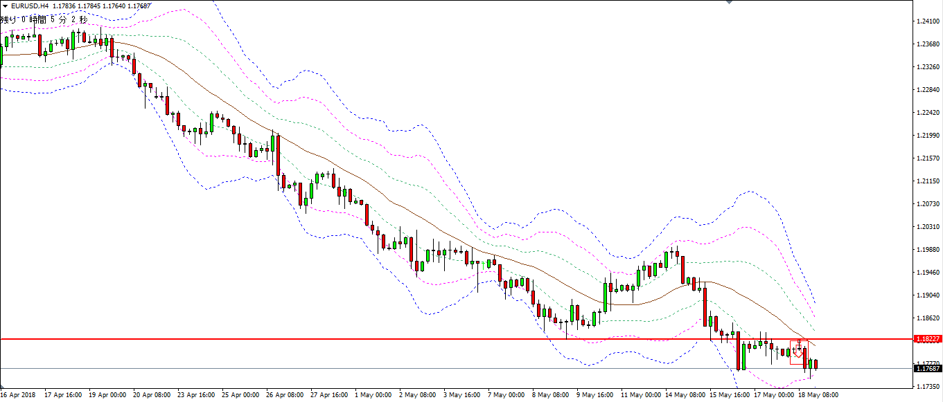Viewport: 943px width, 402px height.
Task: Click the 8 May 08:00 time label
Action: [550, 396]
